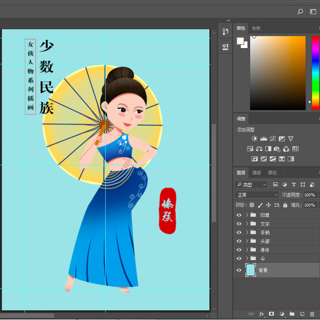320x320 pixels.
Task: Open the 正常 blend mode dropdown
Action: (256, 195)
